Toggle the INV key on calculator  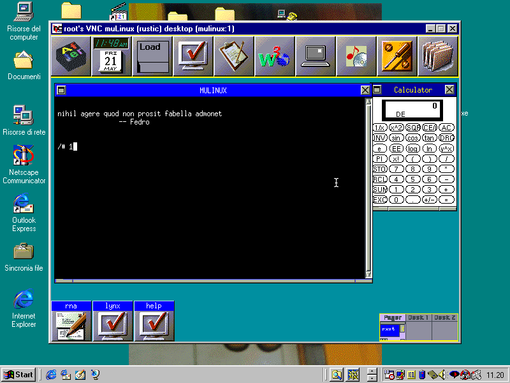point(379,138)
